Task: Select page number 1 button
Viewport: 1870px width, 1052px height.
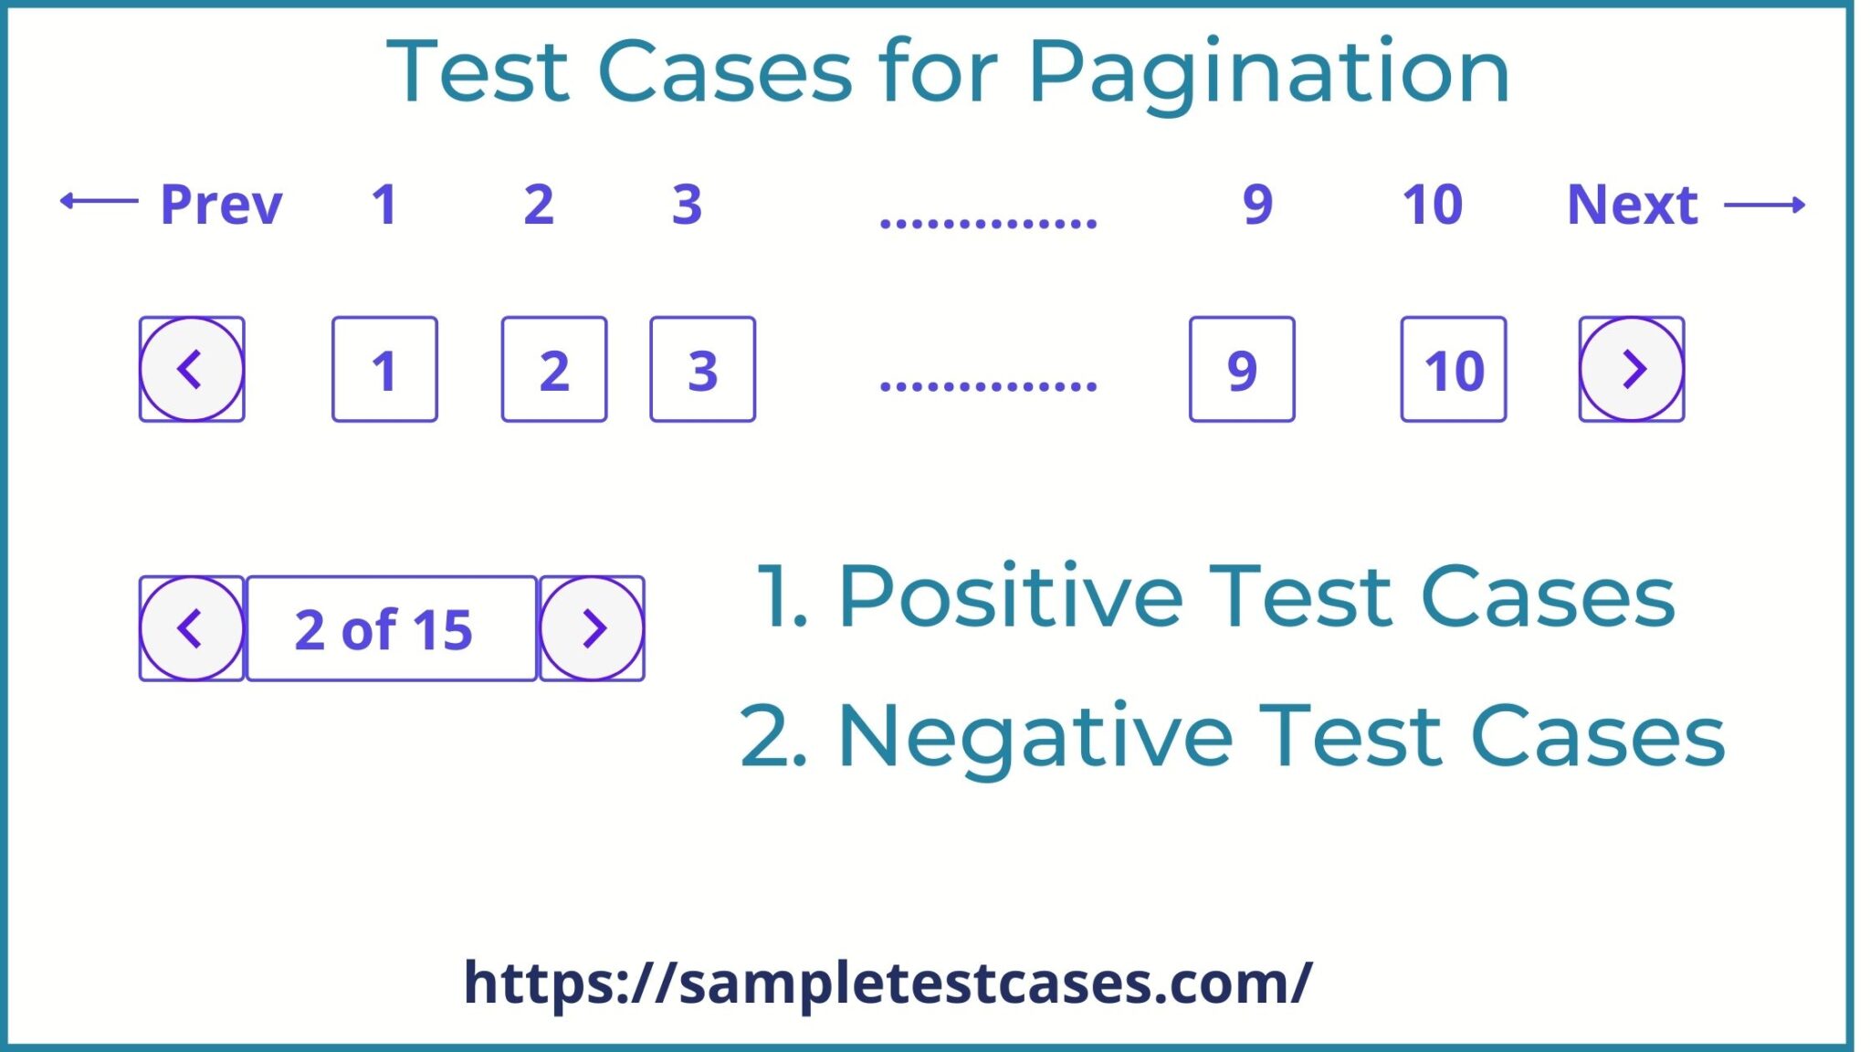Action: 385,370
